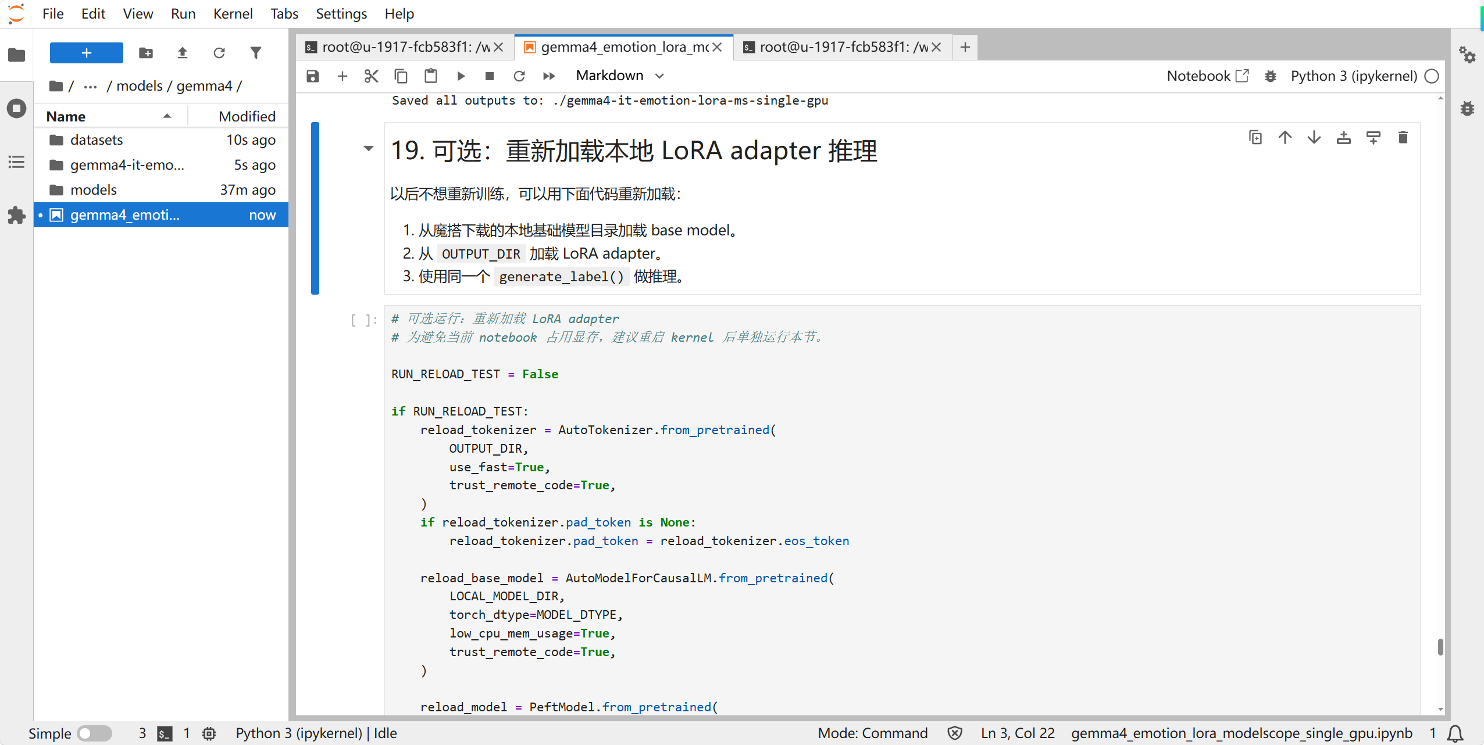Switch to the gemma4_emotion_lora notebook tab

(624, 47)
